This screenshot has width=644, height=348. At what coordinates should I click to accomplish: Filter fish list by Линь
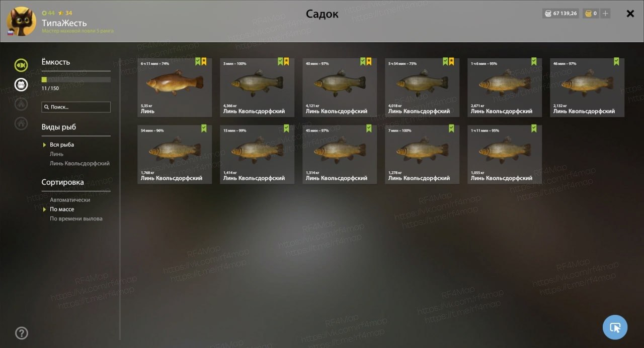click(x=56, y=154)
